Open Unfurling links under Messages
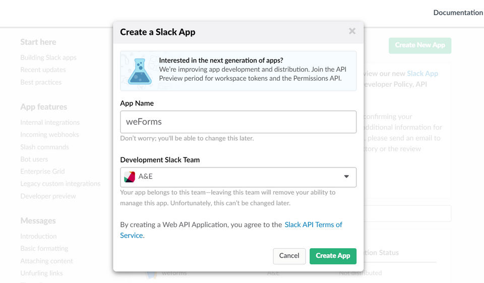 point(41,273)
